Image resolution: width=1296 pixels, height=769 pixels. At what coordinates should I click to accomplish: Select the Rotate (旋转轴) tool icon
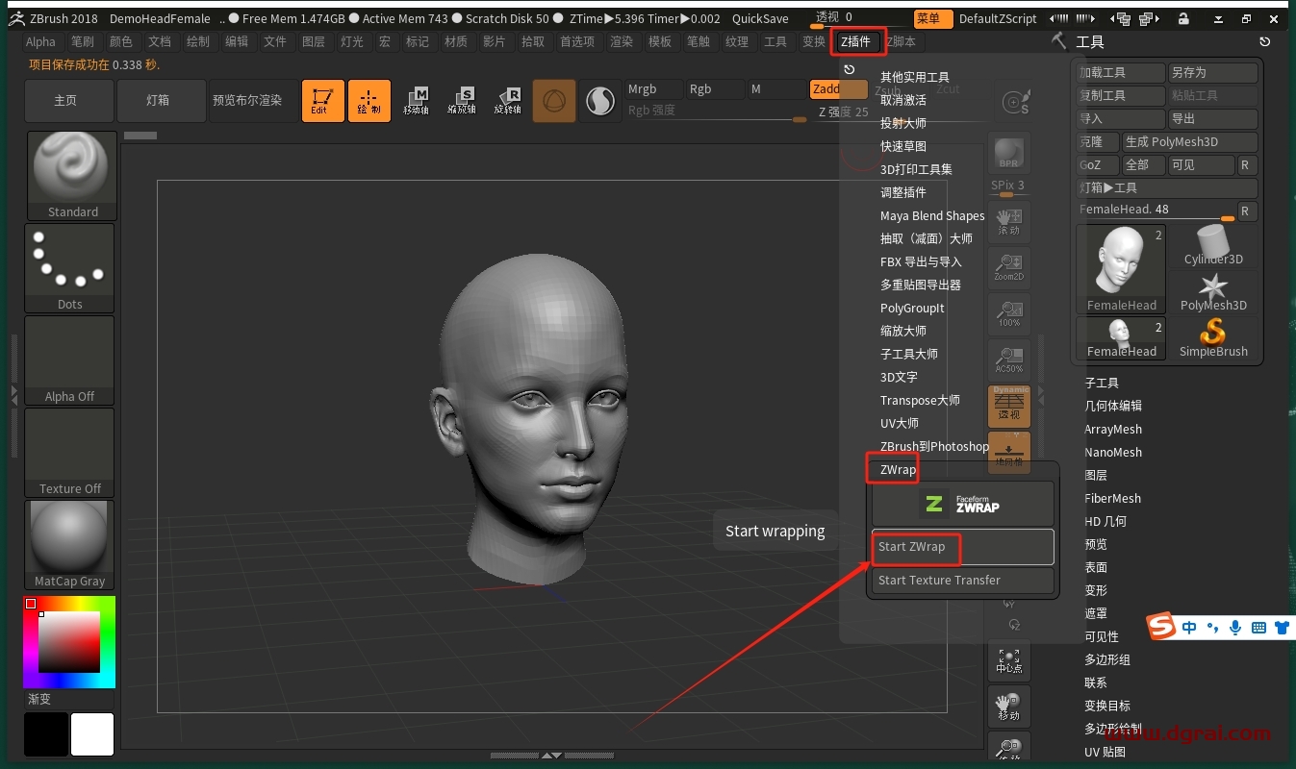point(508,100)
